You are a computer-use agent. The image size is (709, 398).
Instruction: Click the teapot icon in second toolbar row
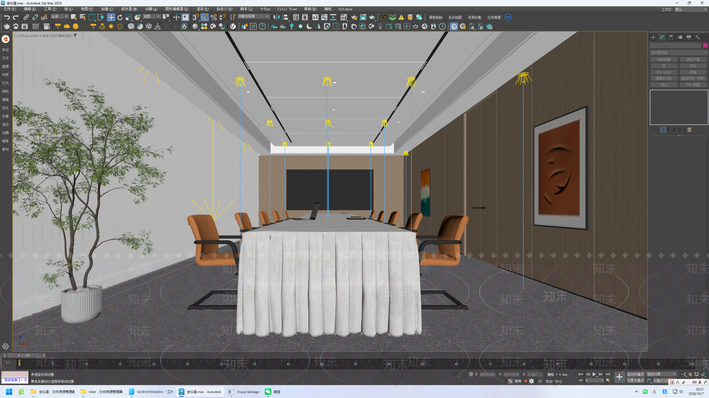7,26
